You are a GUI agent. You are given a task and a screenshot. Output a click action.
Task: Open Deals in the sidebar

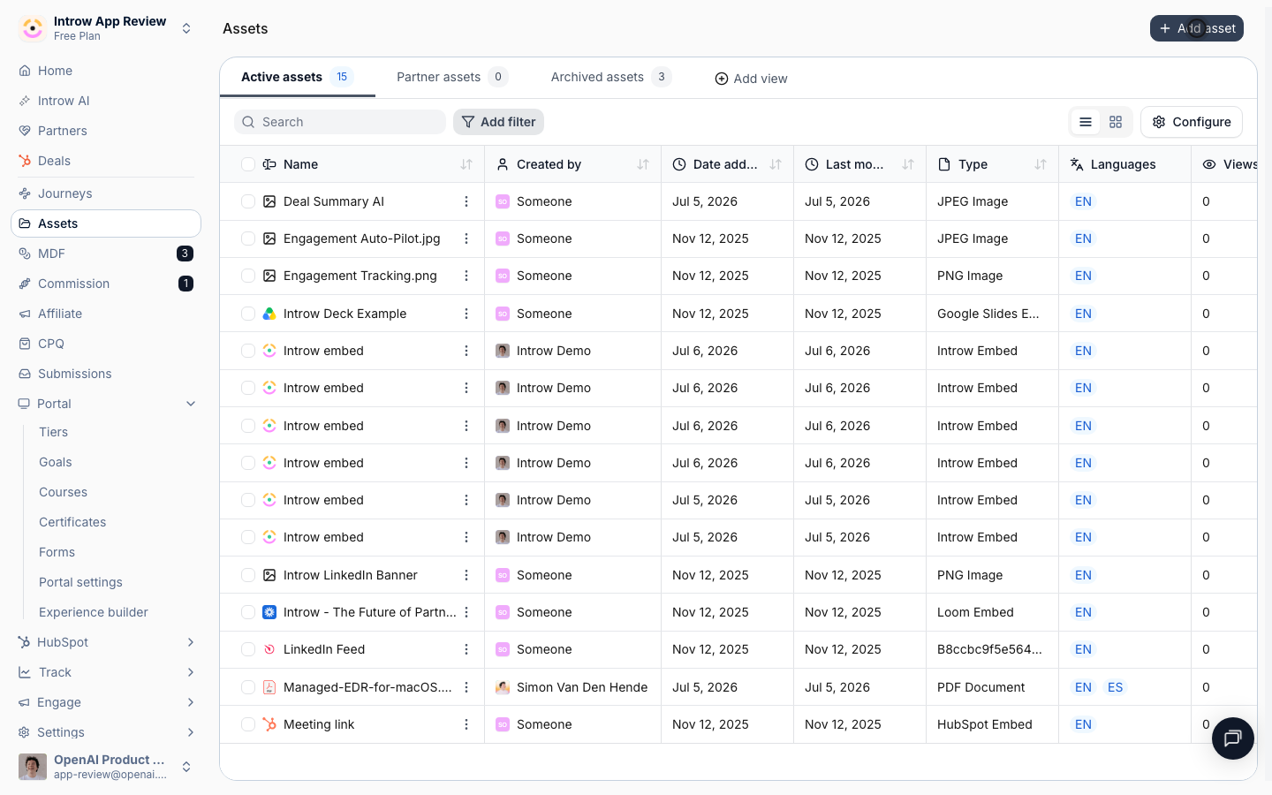106,161
